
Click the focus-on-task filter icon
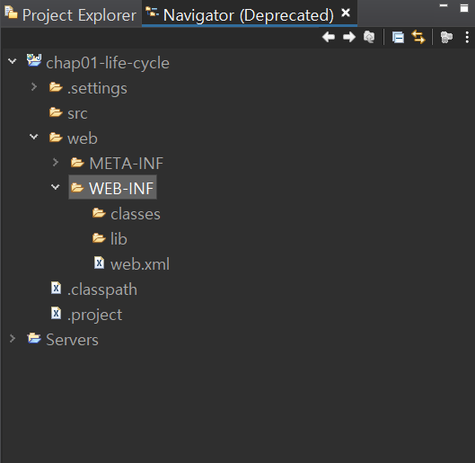coord(446,37)
